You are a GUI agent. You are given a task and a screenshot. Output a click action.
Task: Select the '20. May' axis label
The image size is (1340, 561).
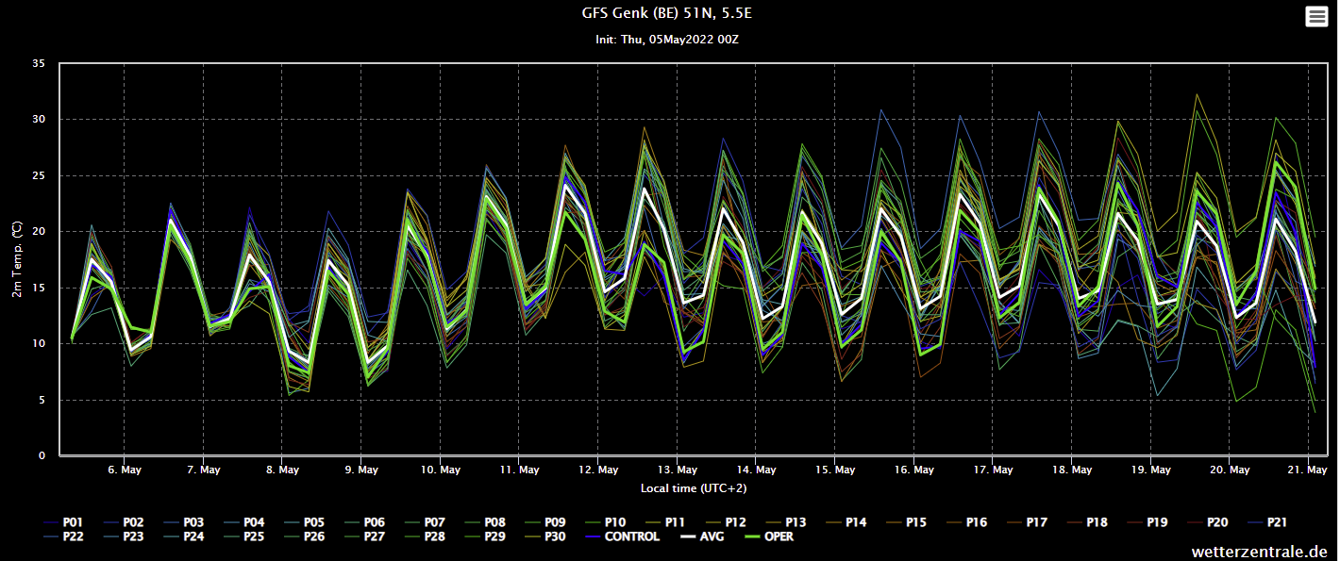coord(1231,470)
